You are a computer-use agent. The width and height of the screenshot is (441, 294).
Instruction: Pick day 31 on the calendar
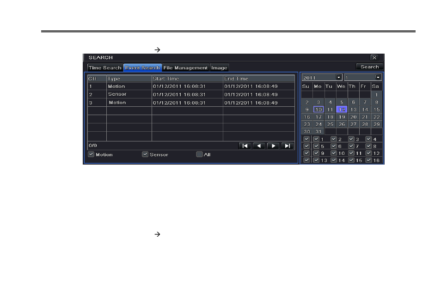(x=318, y=131)
